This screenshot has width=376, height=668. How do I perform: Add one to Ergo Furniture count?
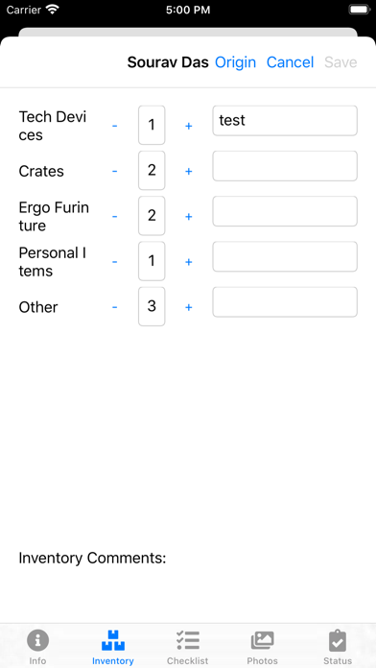pyautogui.click(x=189, y=217)
